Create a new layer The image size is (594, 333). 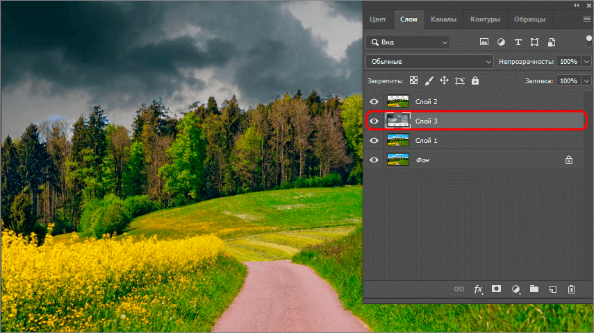(x=553, y=289)
